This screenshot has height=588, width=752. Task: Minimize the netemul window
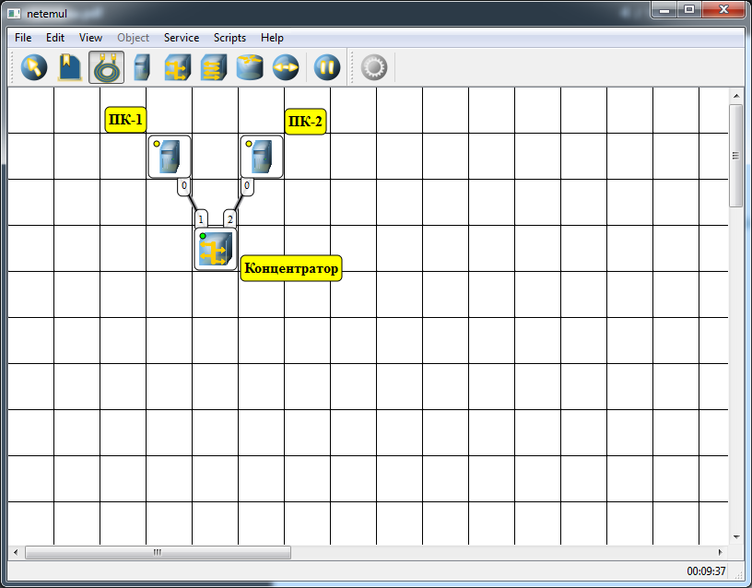point(664,9)
